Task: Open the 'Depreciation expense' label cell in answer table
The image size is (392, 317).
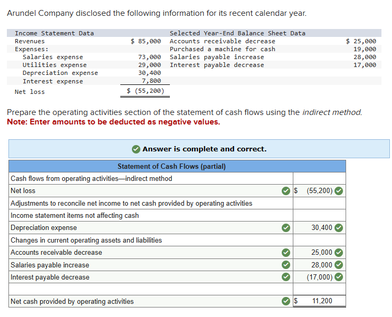Action: pyautogui.click(x=142, y=228)
